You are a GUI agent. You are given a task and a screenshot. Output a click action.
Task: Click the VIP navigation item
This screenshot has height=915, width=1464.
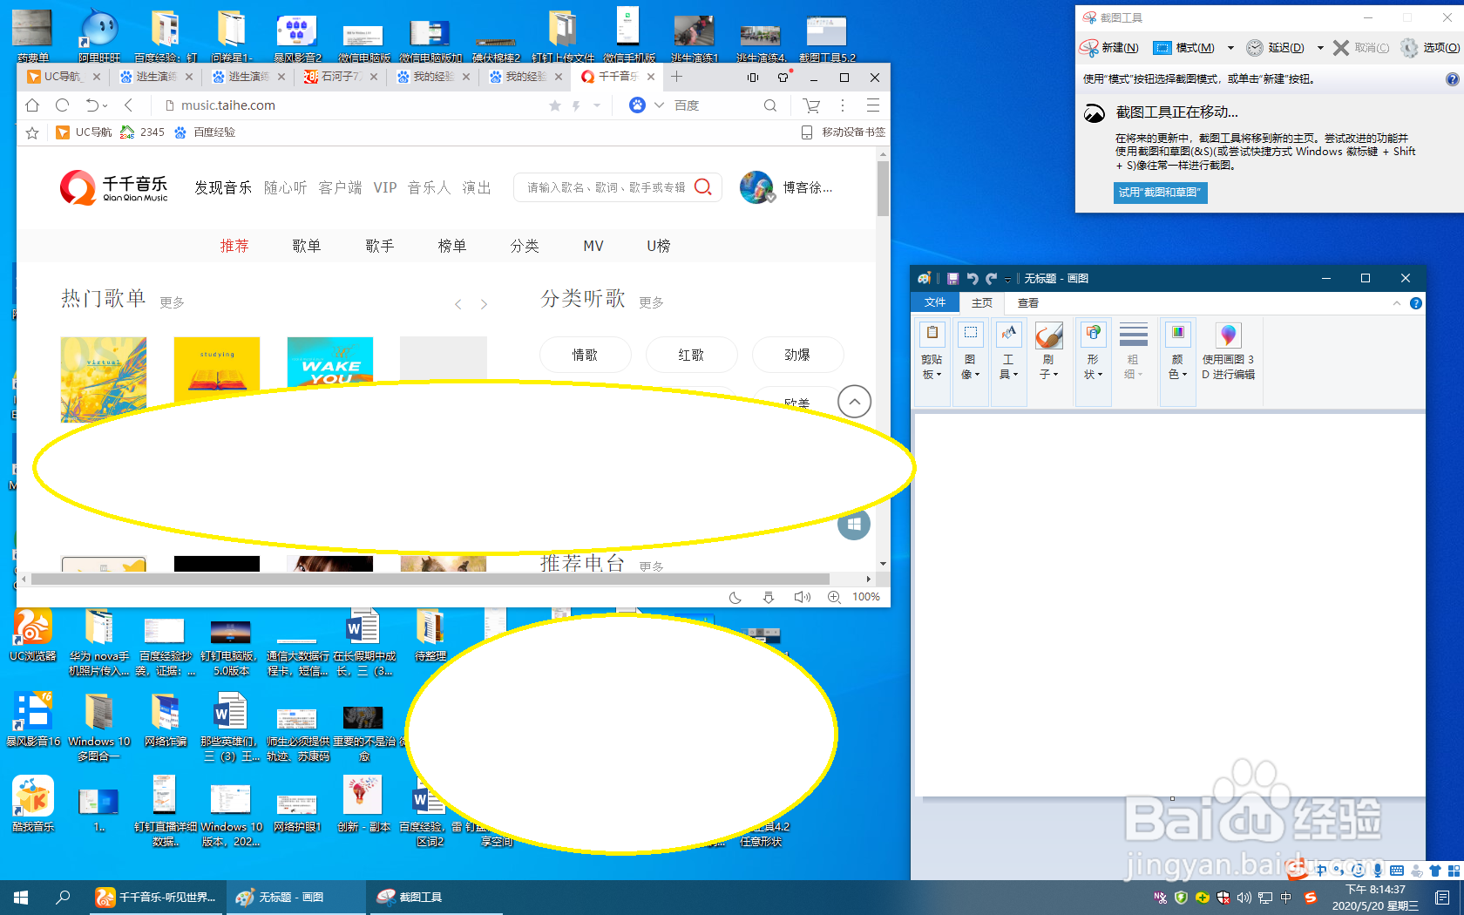click(x=385, y=187)
